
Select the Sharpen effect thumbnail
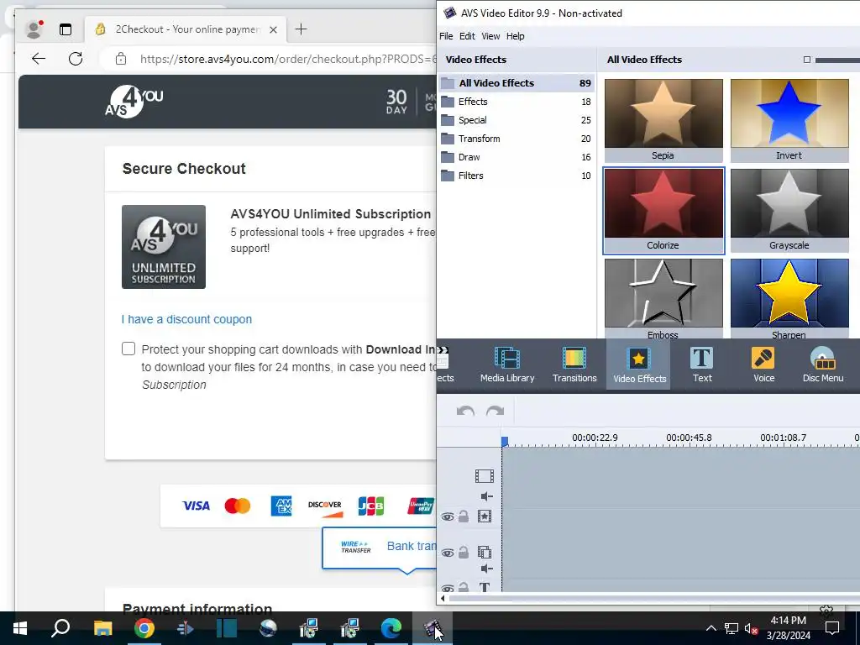click(x=789, y=298)
